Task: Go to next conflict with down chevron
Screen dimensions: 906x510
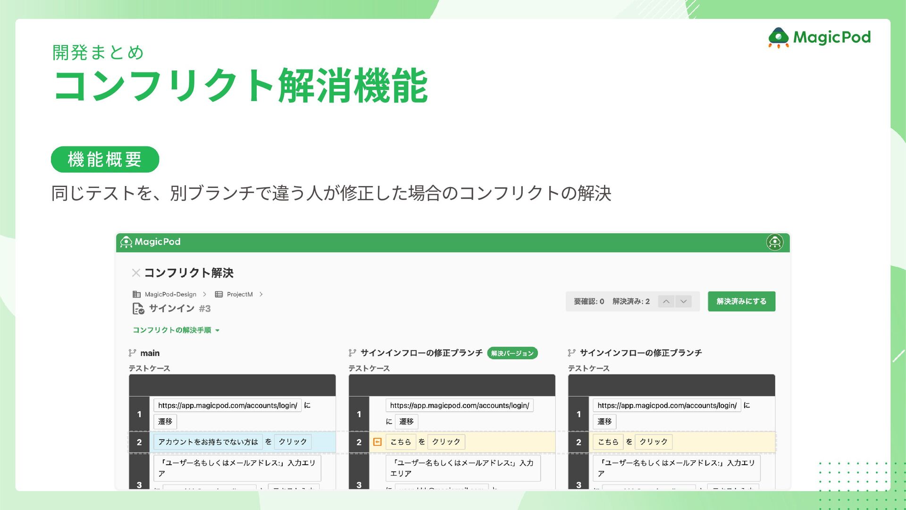Action: [683, 301]
